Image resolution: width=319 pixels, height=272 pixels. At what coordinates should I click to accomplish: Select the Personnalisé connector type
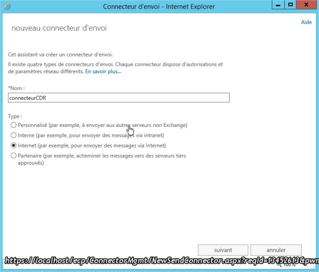(x=13, y=125)
